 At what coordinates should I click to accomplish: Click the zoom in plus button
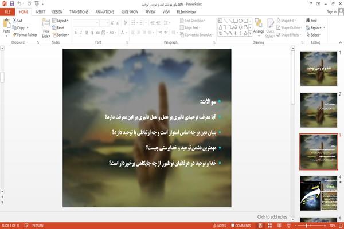point(325,226)
